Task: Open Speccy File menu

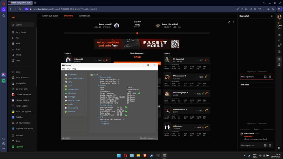Action: click(x=63, y=69)
